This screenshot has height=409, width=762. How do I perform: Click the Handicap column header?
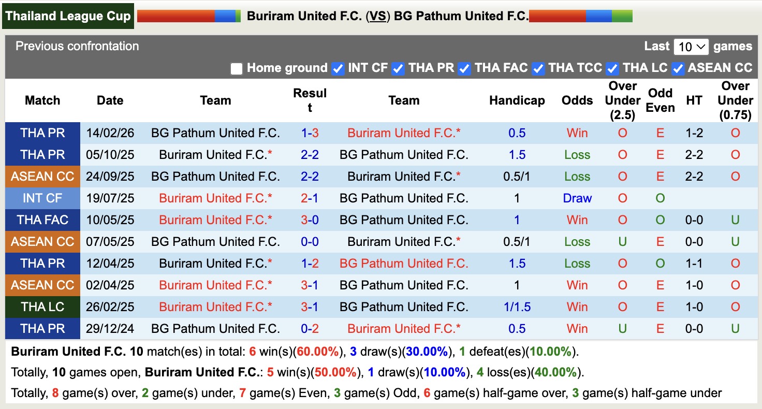point(517,100)
